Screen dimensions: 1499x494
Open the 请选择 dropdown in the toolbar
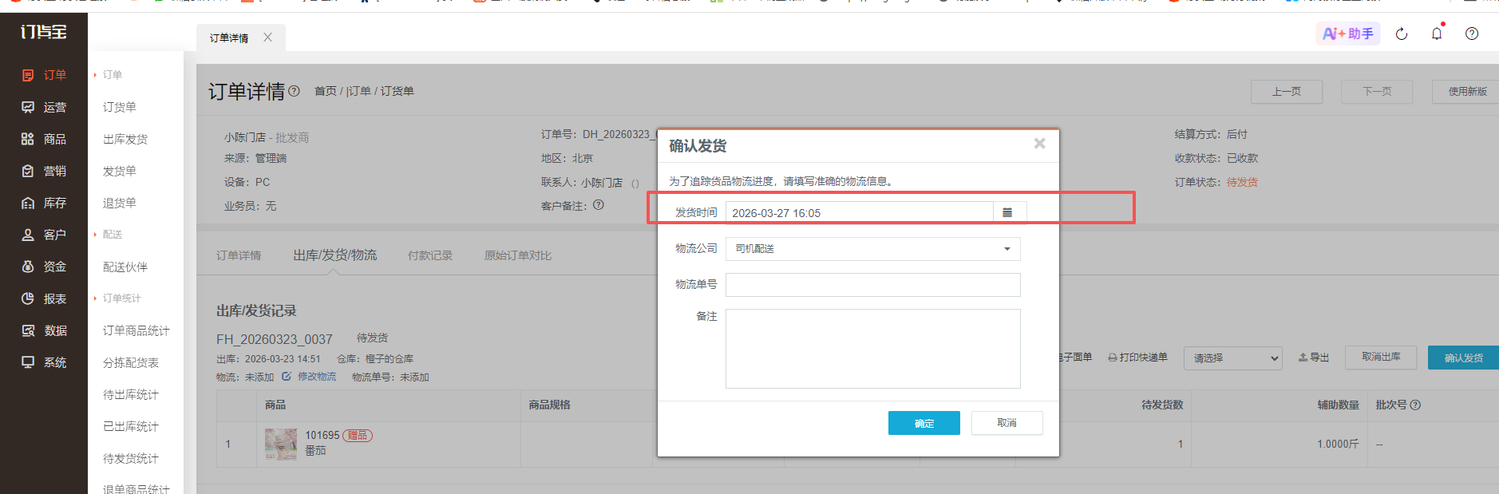pyautogui.click(x=1232, y=358)
